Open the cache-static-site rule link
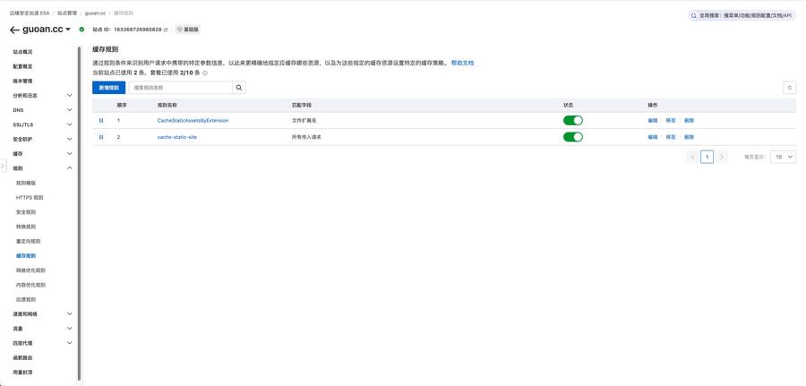The width and height of the screenshot is (806, 386). [x=176, y=137]
